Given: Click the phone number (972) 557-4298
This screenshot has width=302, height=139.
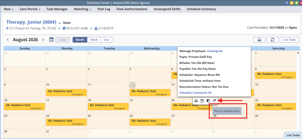Looking at the screenshot, I should click(x=77, y=28).
